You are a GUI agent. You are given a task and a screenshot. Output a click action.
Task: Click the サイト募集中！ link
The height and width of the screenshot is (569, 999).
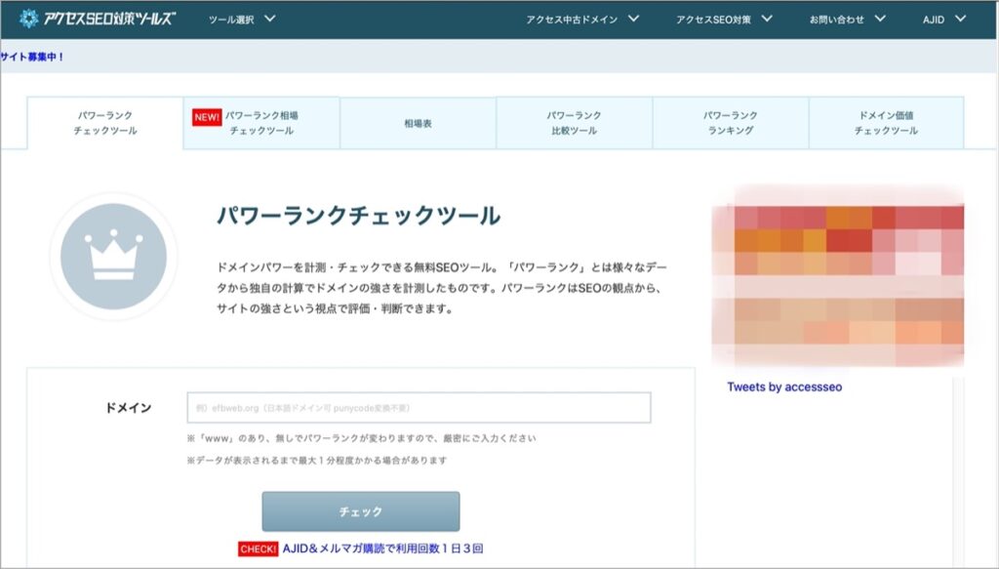pos(32,57)
